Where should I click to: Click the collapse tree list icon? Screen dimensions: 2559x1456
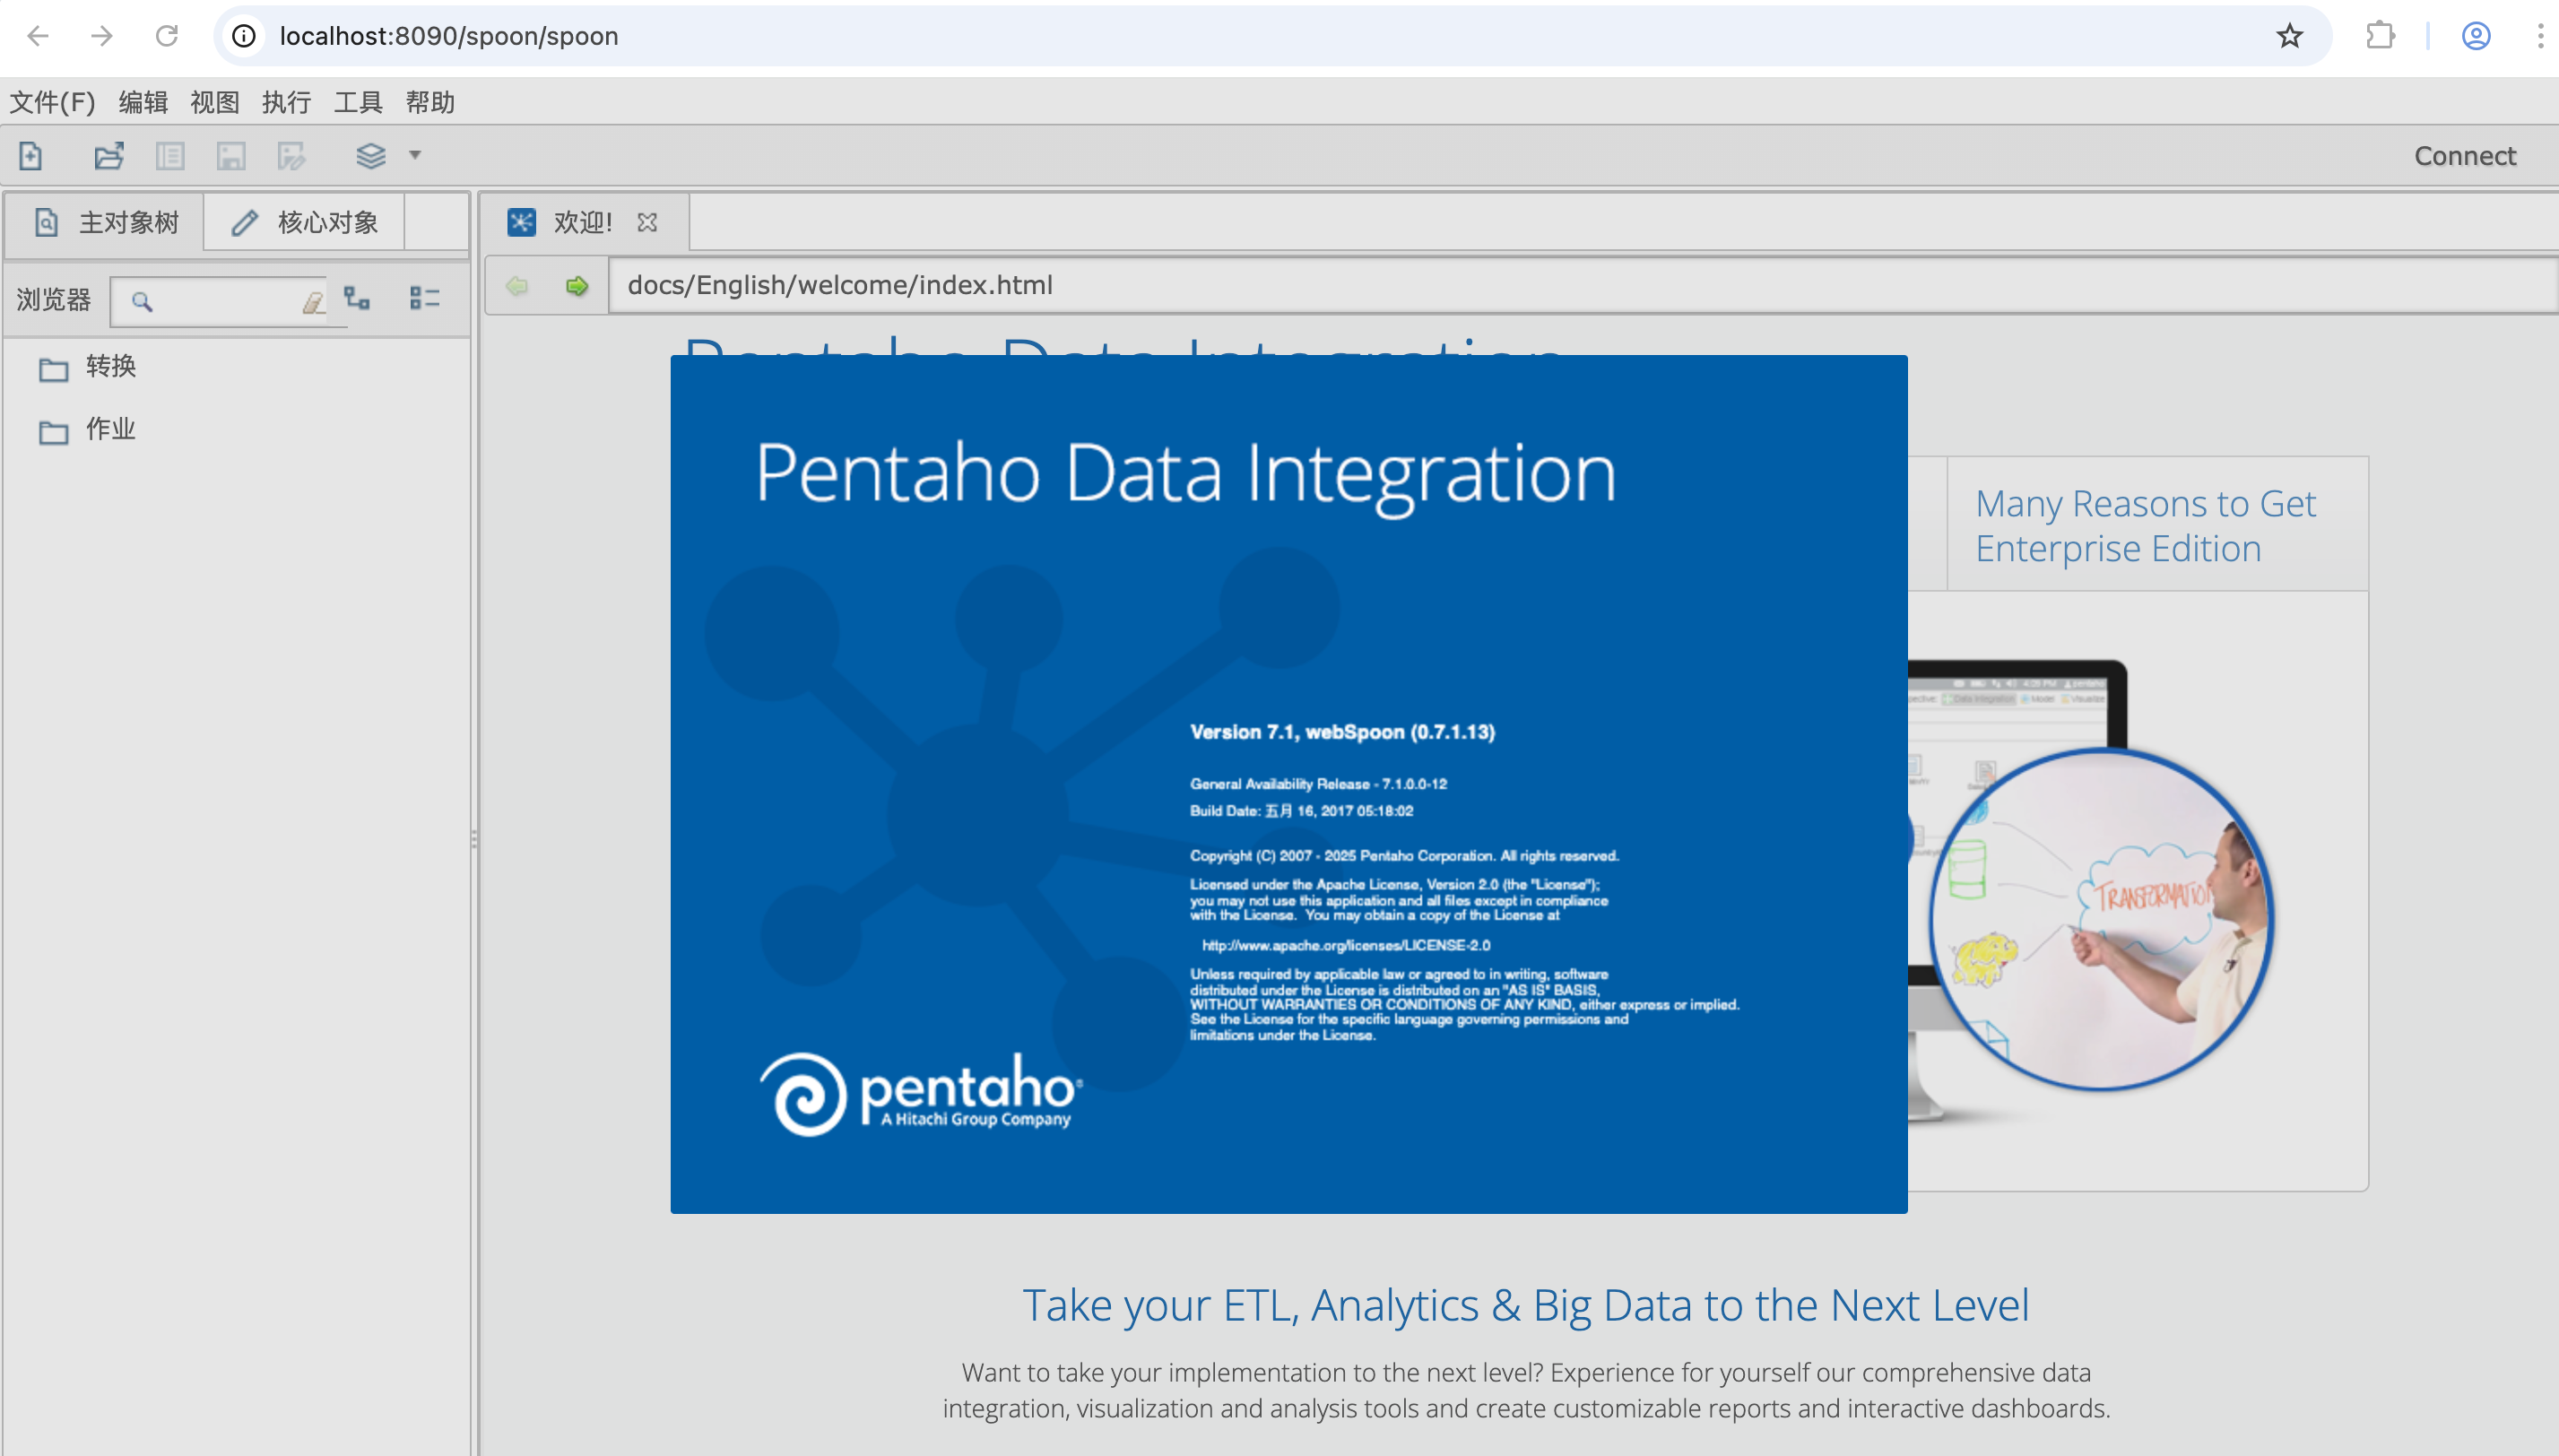pyautogui.click(x=424, y=298)
